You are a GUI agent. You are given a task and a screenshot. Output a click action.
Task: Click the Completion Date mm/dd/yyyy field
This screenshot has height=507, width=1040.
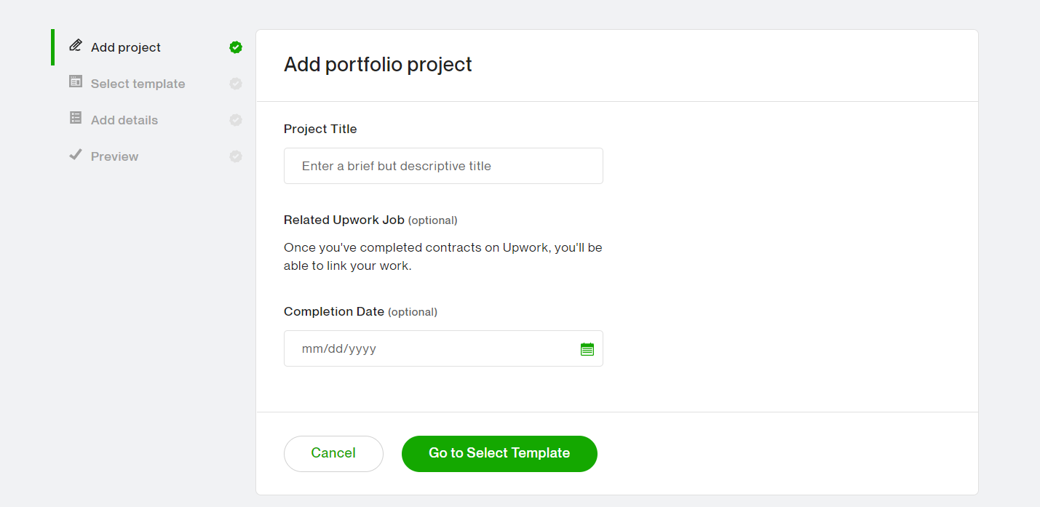click(443, 348)
